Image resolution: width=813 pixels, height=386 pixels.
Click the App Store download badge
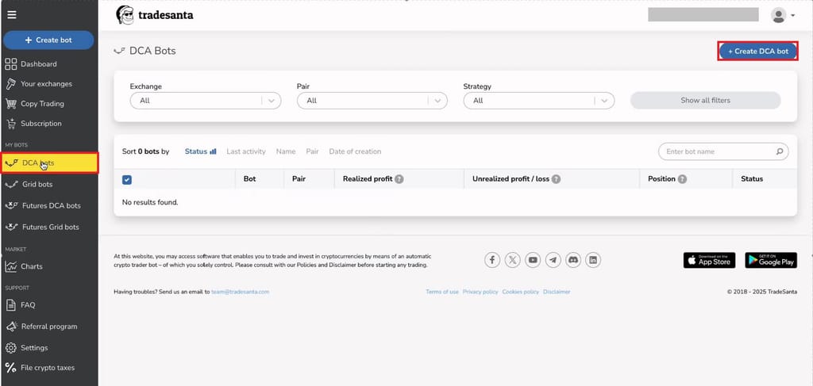point(709,260)
